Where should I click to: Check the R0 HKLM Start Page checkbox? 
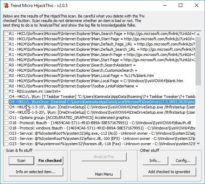(6, 60)
